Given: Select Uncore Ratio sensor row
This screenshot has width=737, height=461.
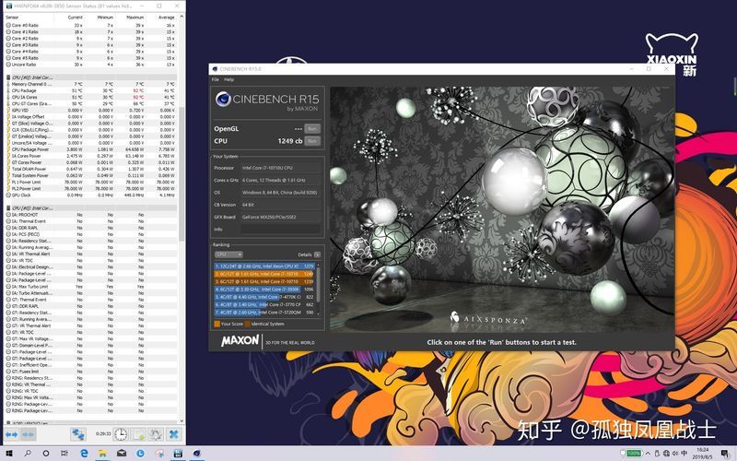Looking at the screenshot, I should (91, 65).
